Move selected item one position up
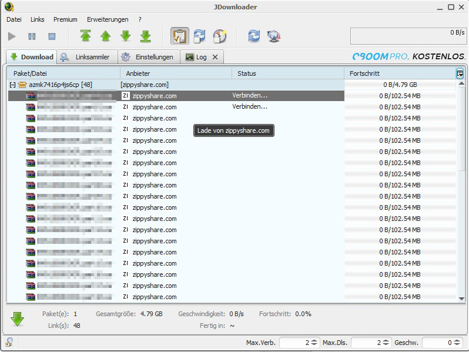 (106, 36)
